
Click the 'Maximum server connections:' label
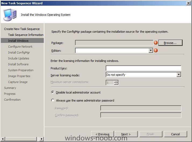[70, 82]
